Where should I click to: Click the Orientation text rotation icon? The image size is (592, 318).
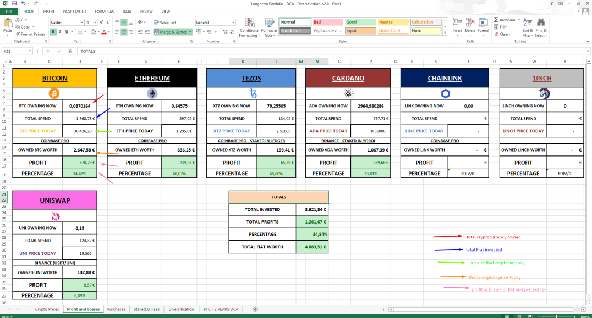point(141,22)
